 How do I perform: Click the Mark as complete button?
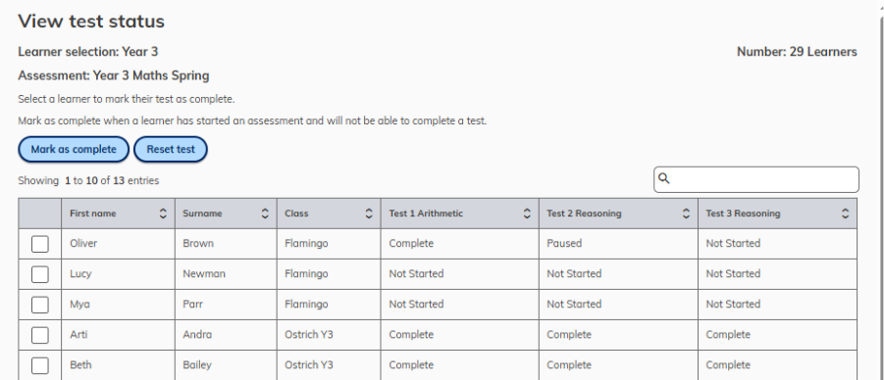point(74,149)
